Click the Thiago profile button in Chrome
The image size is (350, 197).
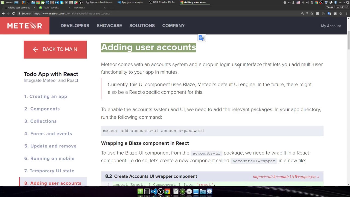[329, 7]
